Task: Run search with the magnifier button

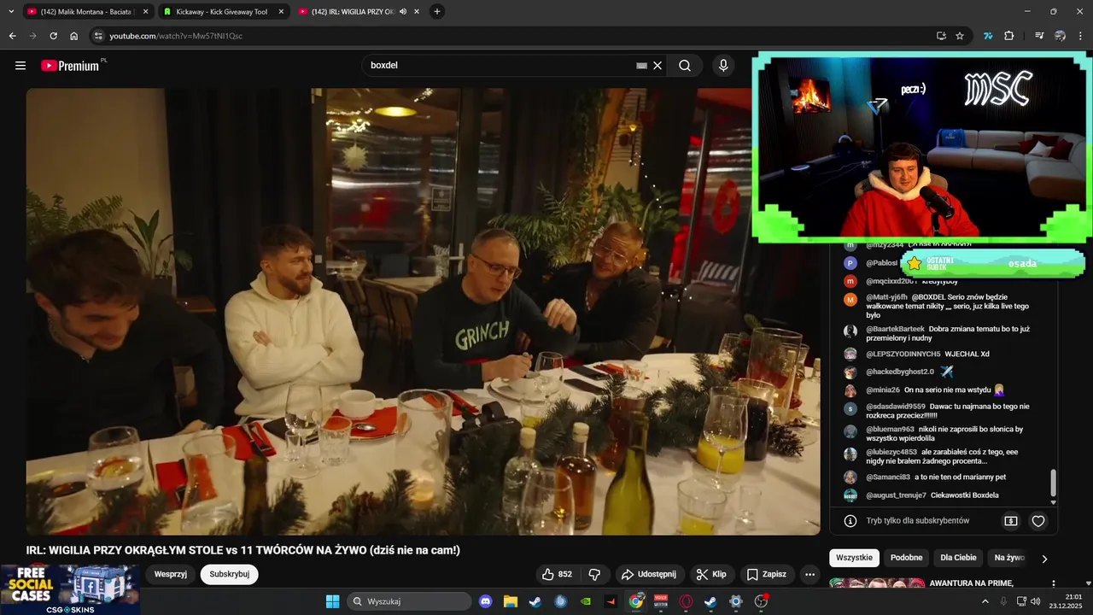Action: (685, 66)
